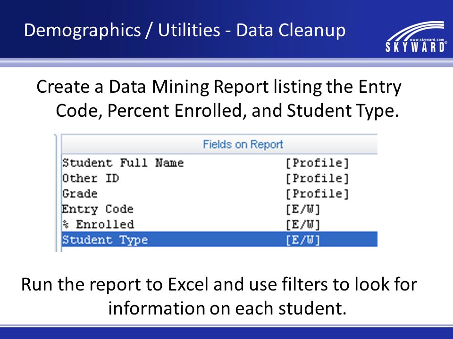Click the information on each student line

tap(227, 308)
